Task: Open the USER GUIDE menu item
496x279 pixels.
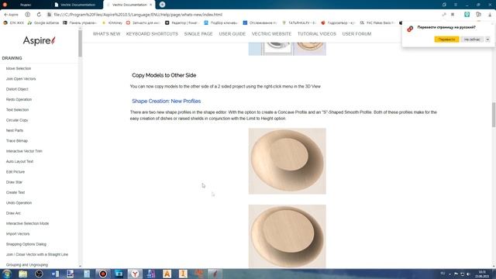Action: point(232,34)
